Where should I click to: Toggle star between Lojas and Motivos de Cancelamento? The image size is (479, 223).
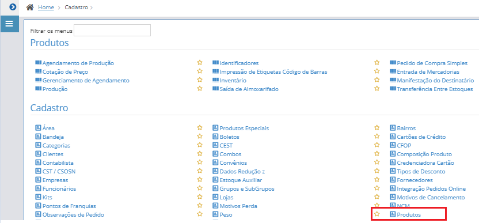(377, 196)
